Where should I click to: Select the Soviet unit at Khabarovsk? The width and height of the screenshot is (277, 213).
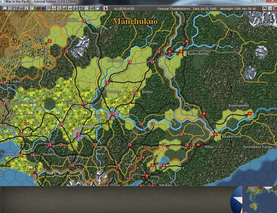tap(215, 134)
